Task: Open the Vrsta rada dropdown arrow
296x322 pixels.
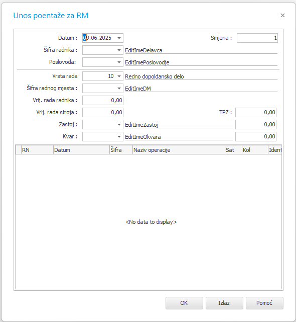Action: 119,76
